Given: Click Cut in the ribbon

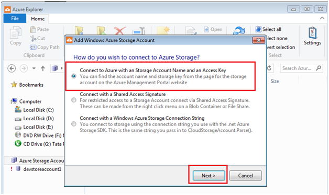Looking at the screenshot, I should click(38, 38).
